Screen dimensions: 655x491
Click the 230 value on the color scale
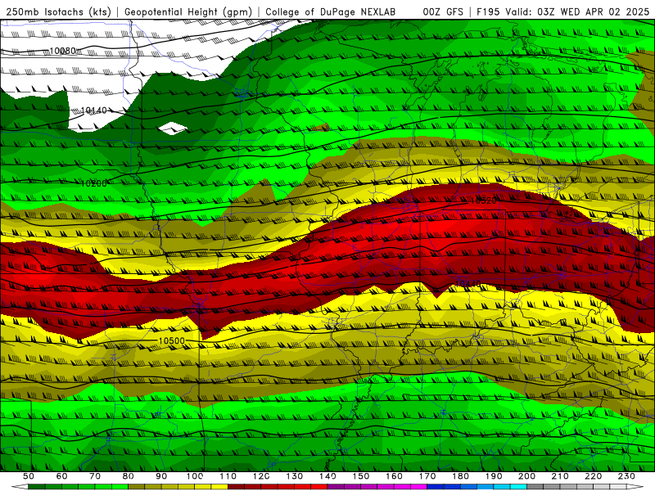coord(627,476)
